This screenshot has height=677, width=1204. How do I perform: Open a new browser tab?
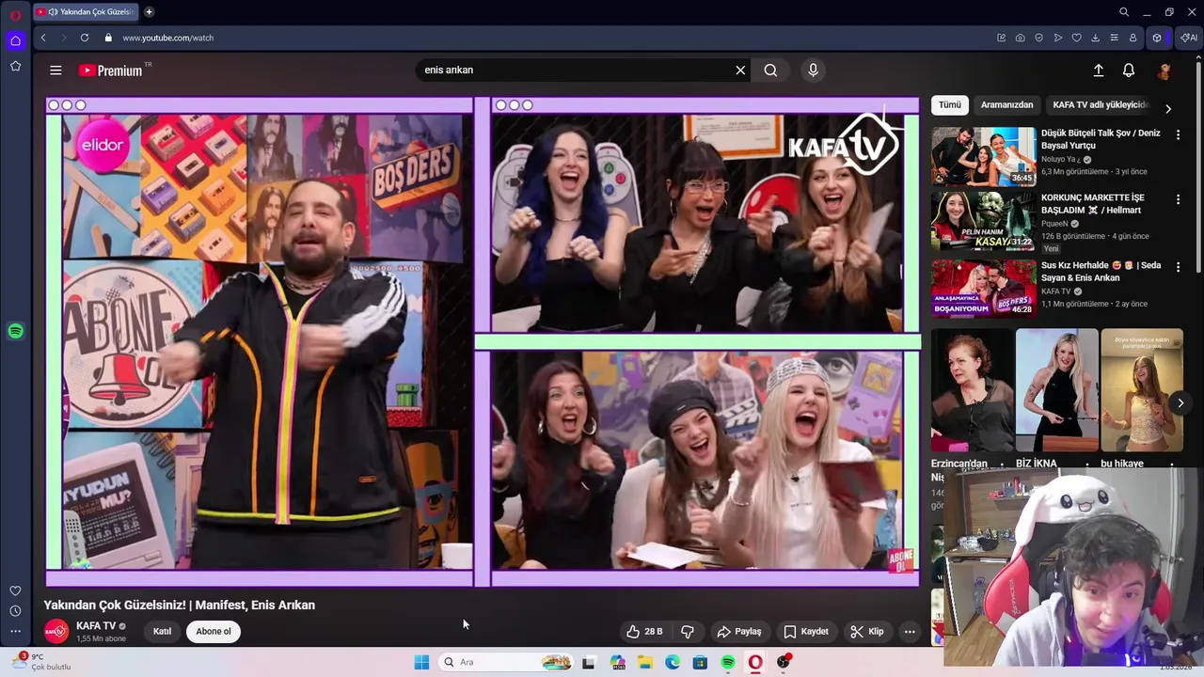tap(149, 12)
